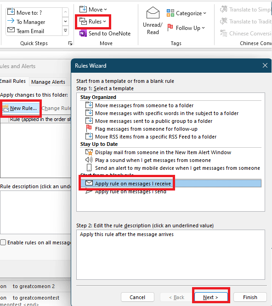Click the 'to greatcomeontest' list entry
This screenshot has height=306, width=272.
tap(36, 298)
